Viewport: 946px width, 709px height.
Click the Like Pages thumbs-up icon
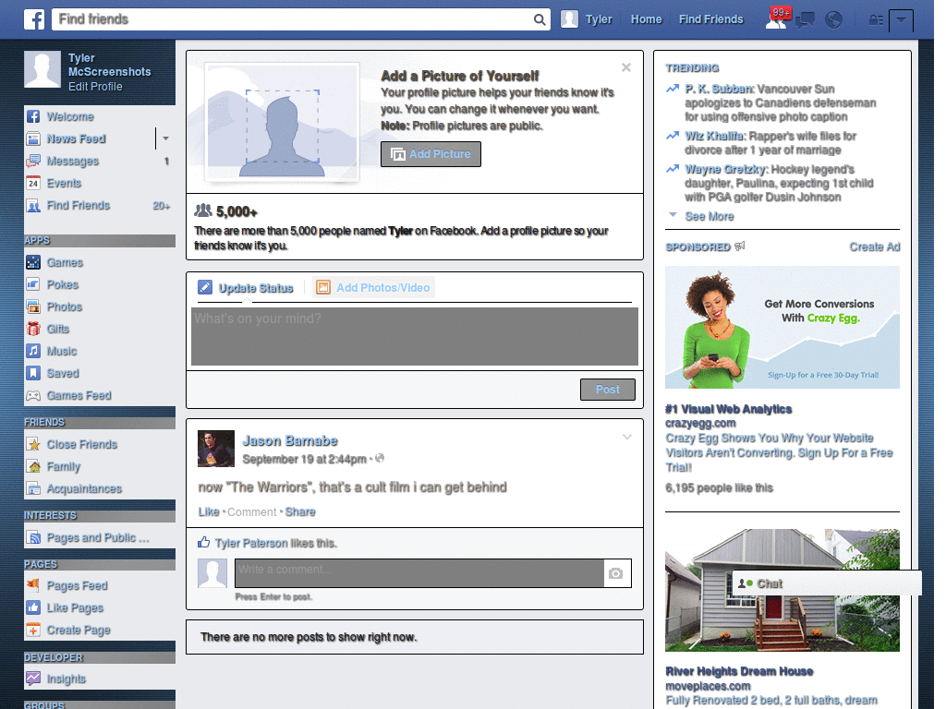click(x=33, y=607)
